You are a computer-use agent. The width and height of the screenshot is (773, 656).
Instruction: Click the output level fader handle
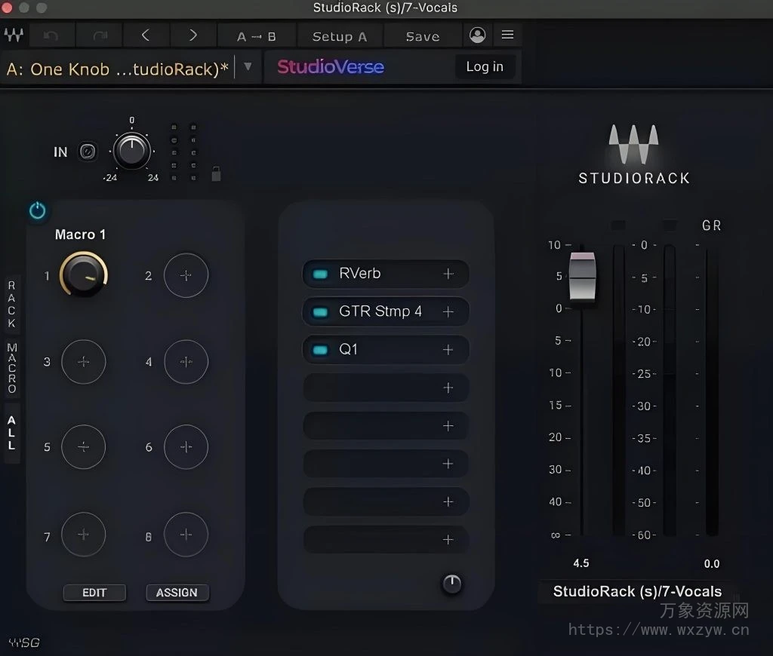point(581,277)
